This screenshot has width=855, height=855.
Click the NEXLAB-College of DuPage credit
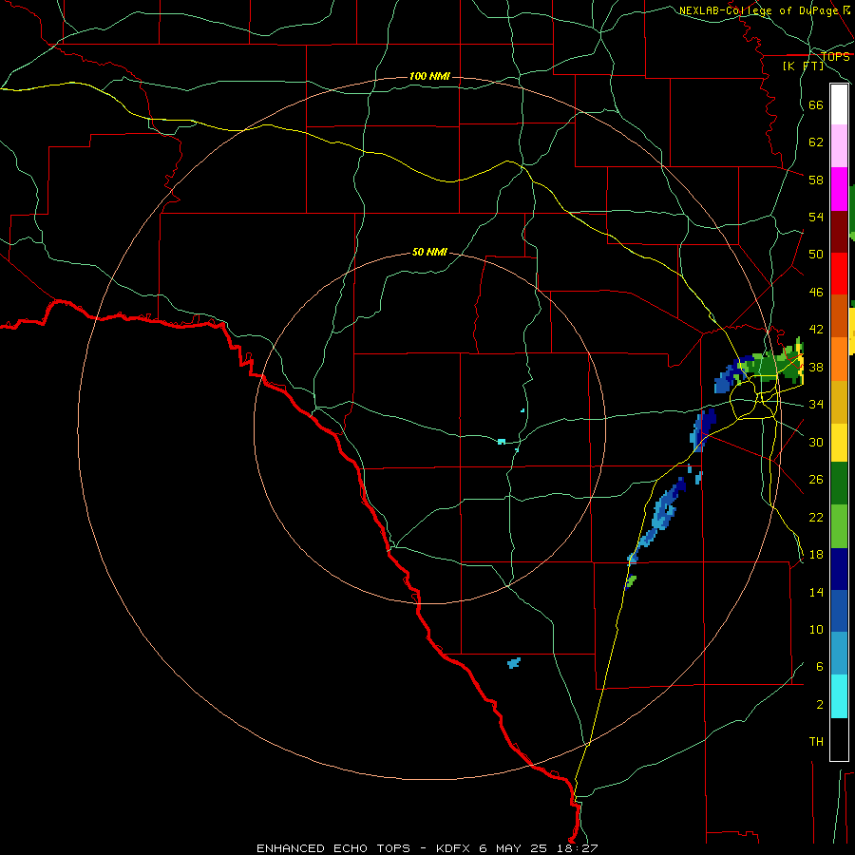(764, 10)
